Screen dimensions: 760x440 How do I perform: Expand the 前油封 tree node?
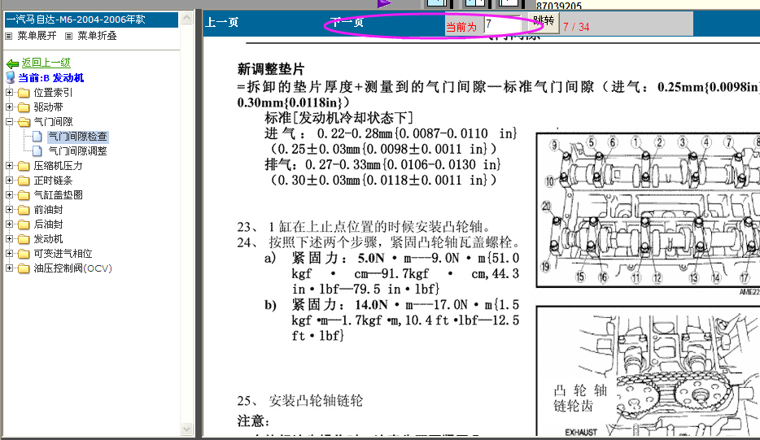click(x=9, y=209)
